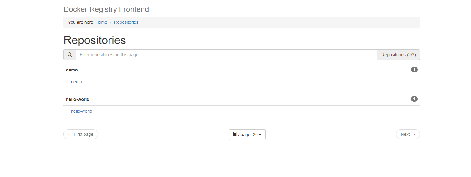471x177 pixels.
Task: Go back to First page
Action: coord(81,134)
